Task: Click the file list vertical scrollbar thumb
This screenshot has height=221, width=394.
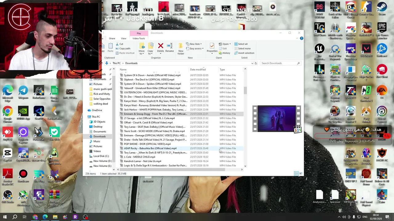Action: [245, 90]
